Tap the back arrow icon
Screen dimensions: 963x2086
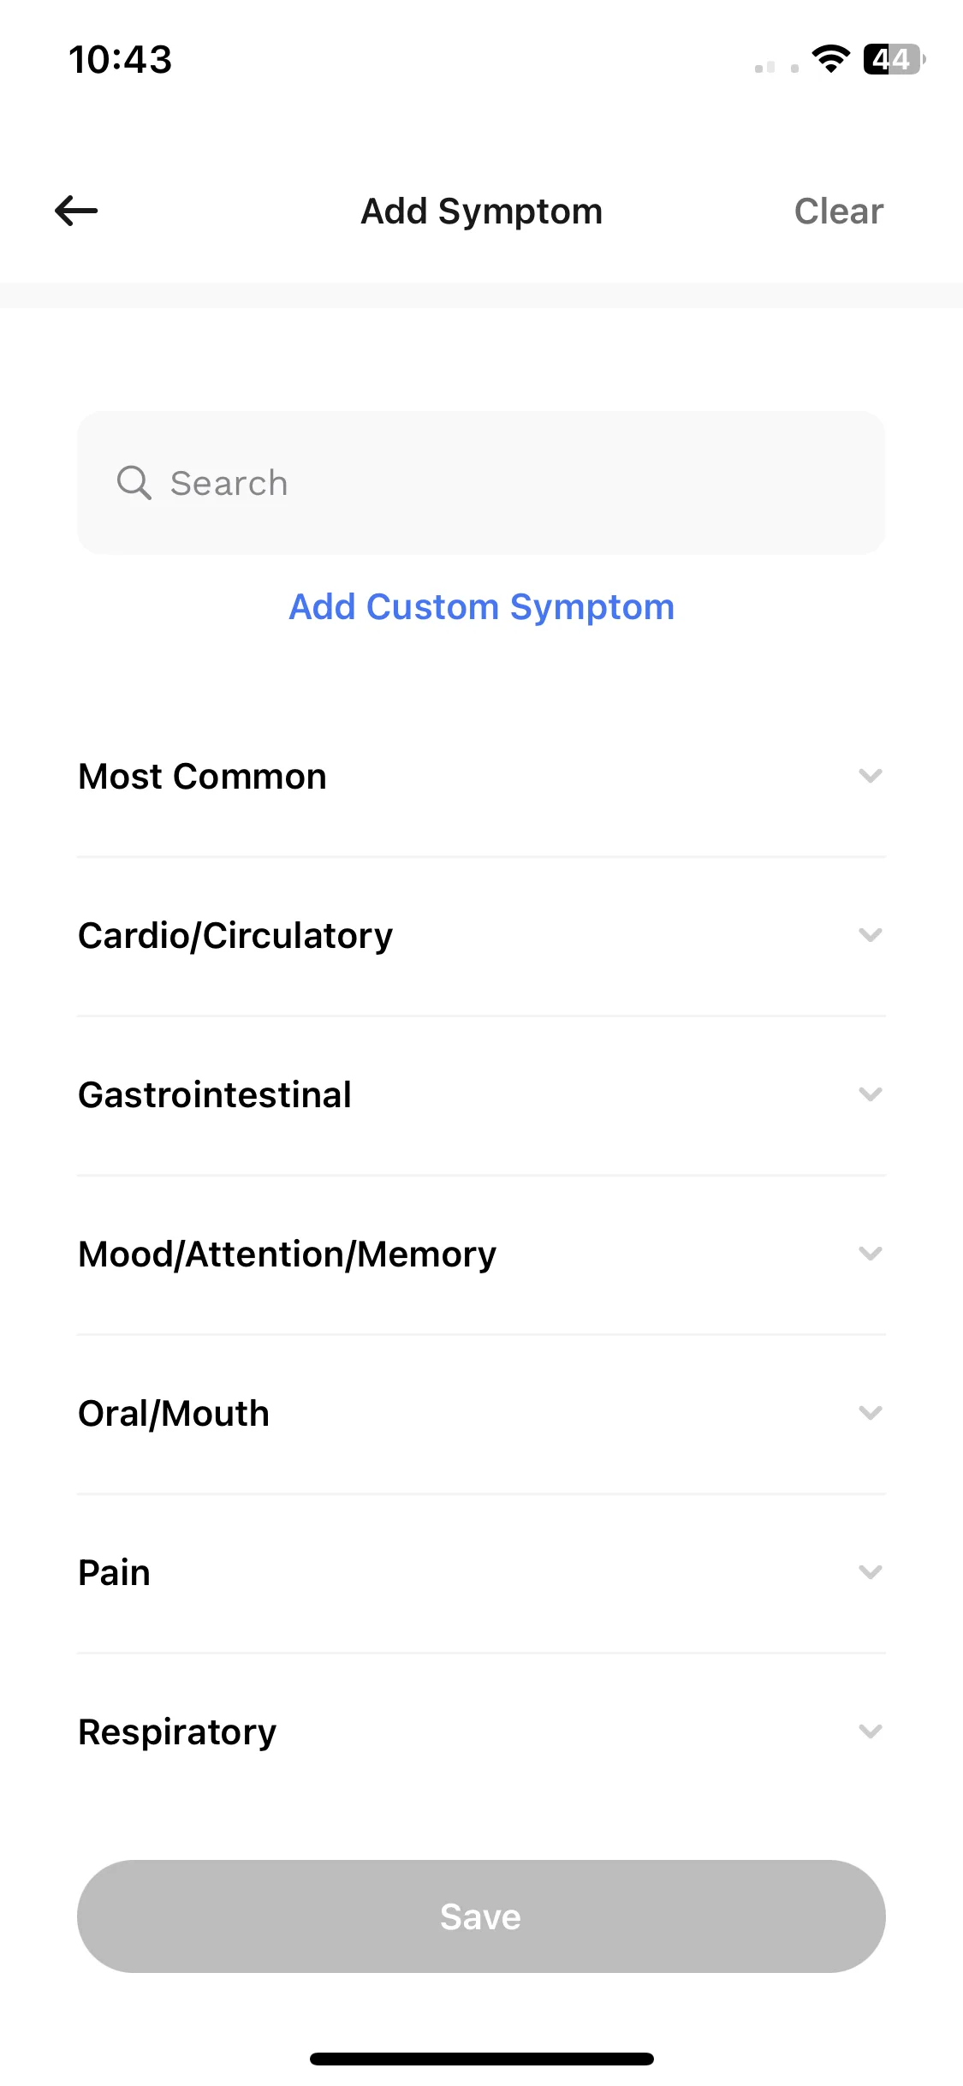pyautogui.click(x=76, y=211)
